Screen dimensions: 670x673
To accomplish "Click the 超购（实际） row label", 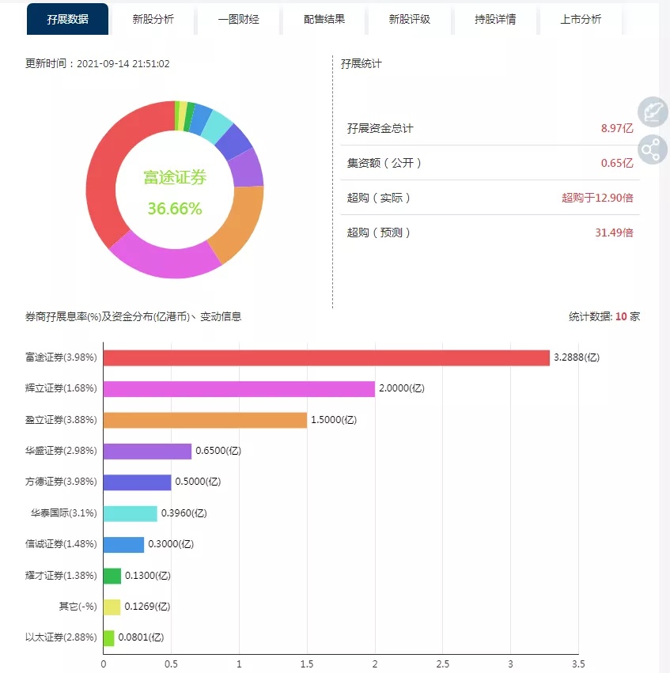I will pyautogui.click(x=380, y=198).
